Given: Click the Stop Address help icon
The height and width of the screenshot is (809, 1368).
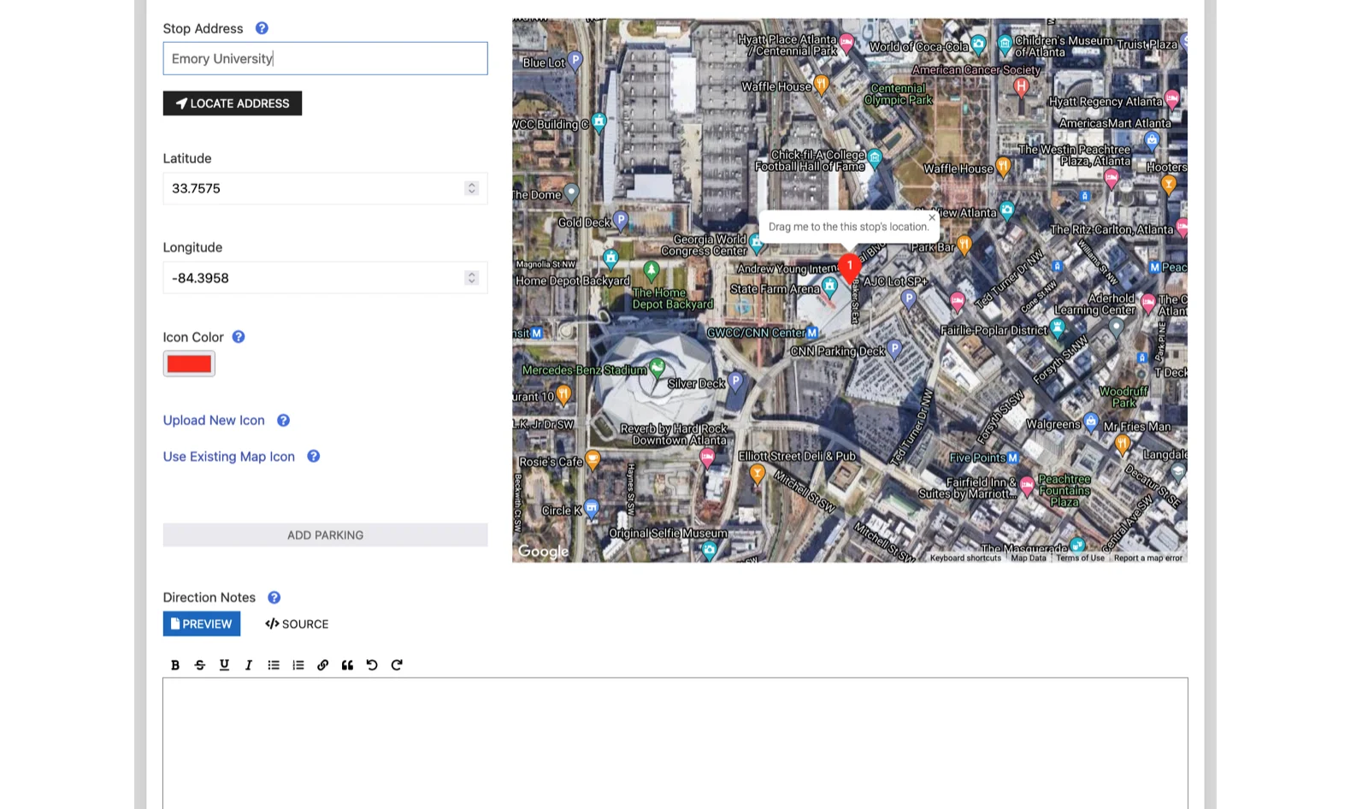Looking at the screenshot, I should coord(262,28).
